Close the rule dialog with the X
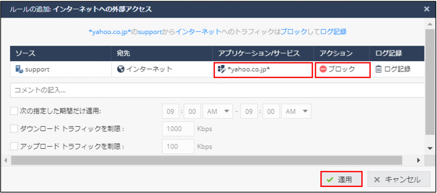 pos(427,9)
